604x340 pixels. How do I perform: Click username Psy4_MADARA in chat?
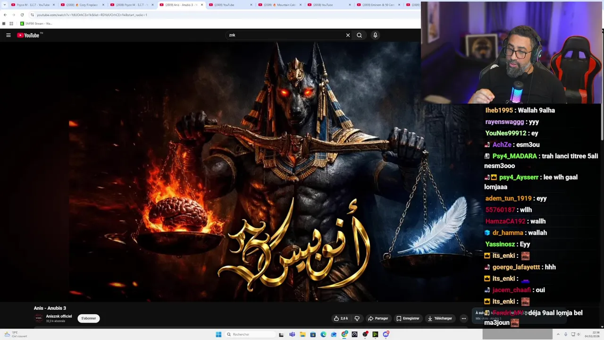514,156
